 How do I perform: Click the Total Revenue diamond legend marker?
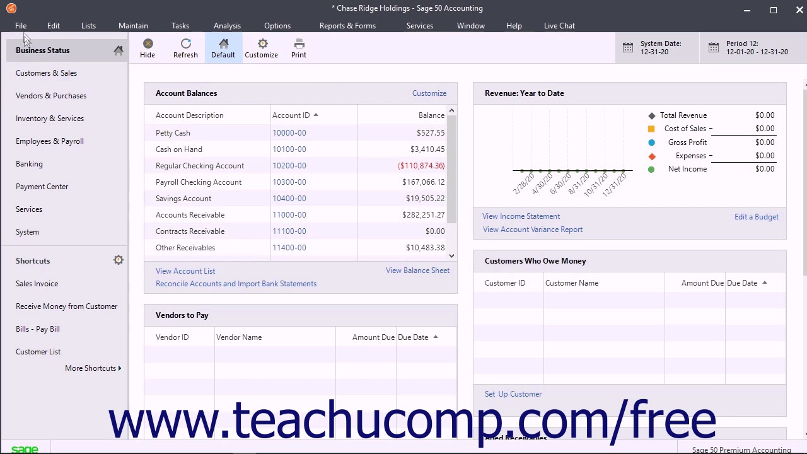click(x=652, y=115)
